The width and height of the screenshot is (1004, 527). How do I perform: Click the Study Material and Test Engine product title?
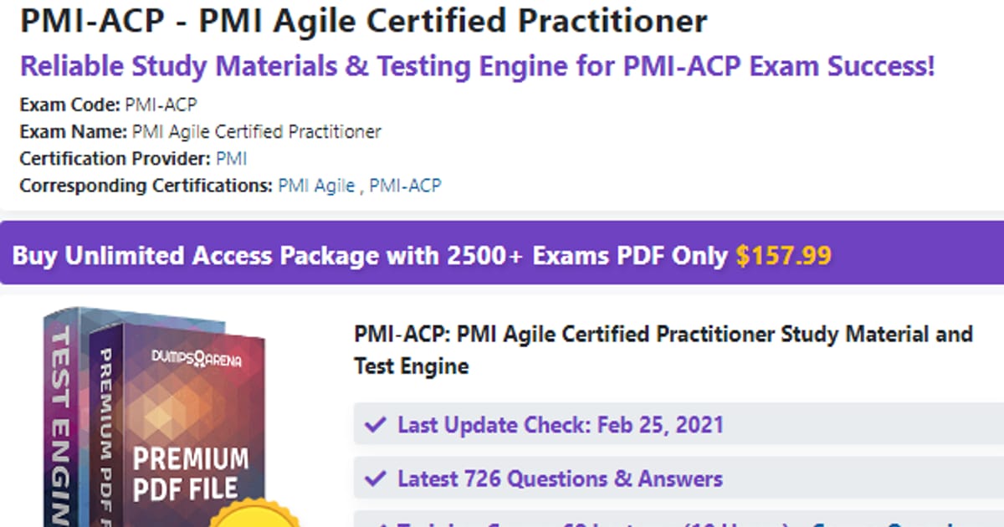(663, 350)
